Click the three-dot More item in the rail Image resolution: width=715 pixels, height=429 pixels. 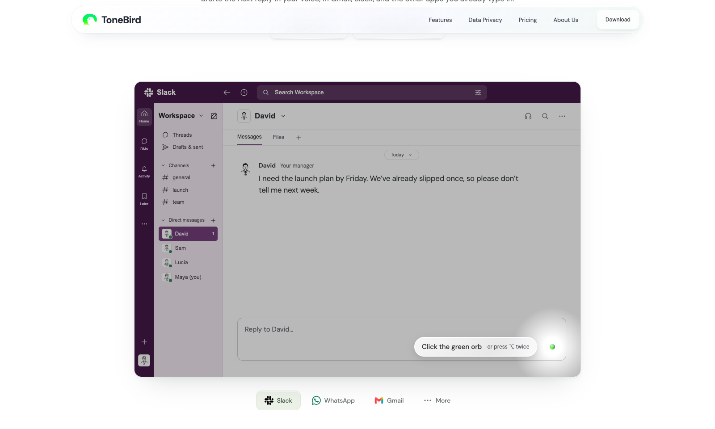coord(144,224)
